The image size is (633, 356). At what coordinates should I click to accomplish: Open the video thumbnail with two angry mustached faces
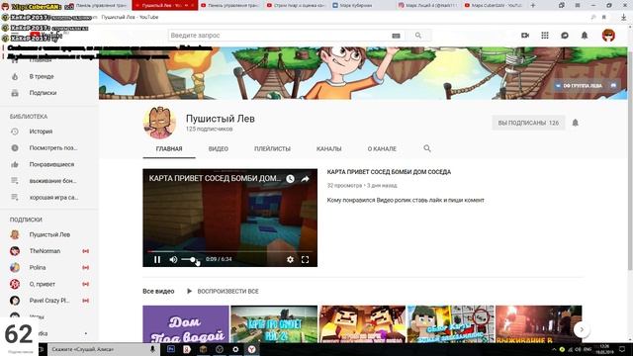pos(363,324)
